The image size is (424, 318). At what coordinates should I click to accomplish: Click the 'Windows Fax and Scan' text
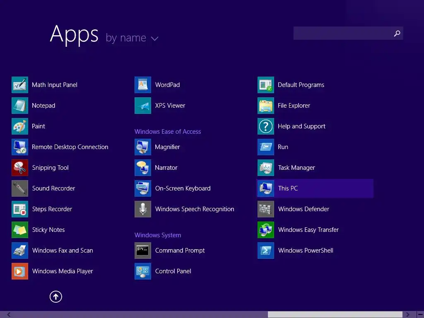click(x=63, y=251)
